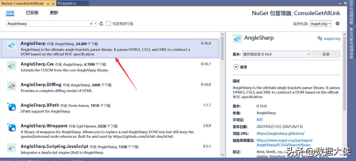Open the Report Abuse link

285,143
